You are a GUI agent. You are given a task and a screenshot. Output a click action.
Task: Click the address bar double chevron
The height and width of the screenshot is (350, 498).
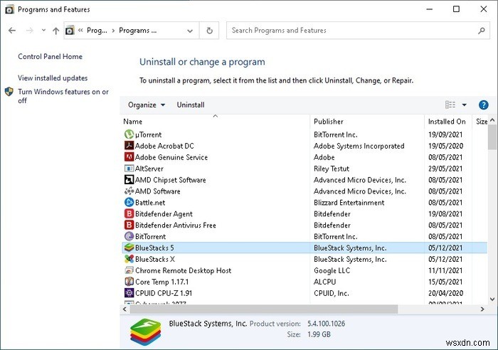click(x=80, y=30)
